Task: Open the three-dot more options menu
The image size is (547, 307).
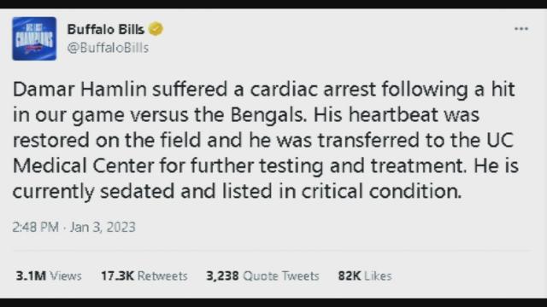Action: (x=521, y=29)
